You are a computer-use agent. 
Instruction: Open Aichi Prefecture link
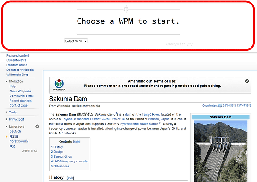pyautogui.click(x=114, y=119)
